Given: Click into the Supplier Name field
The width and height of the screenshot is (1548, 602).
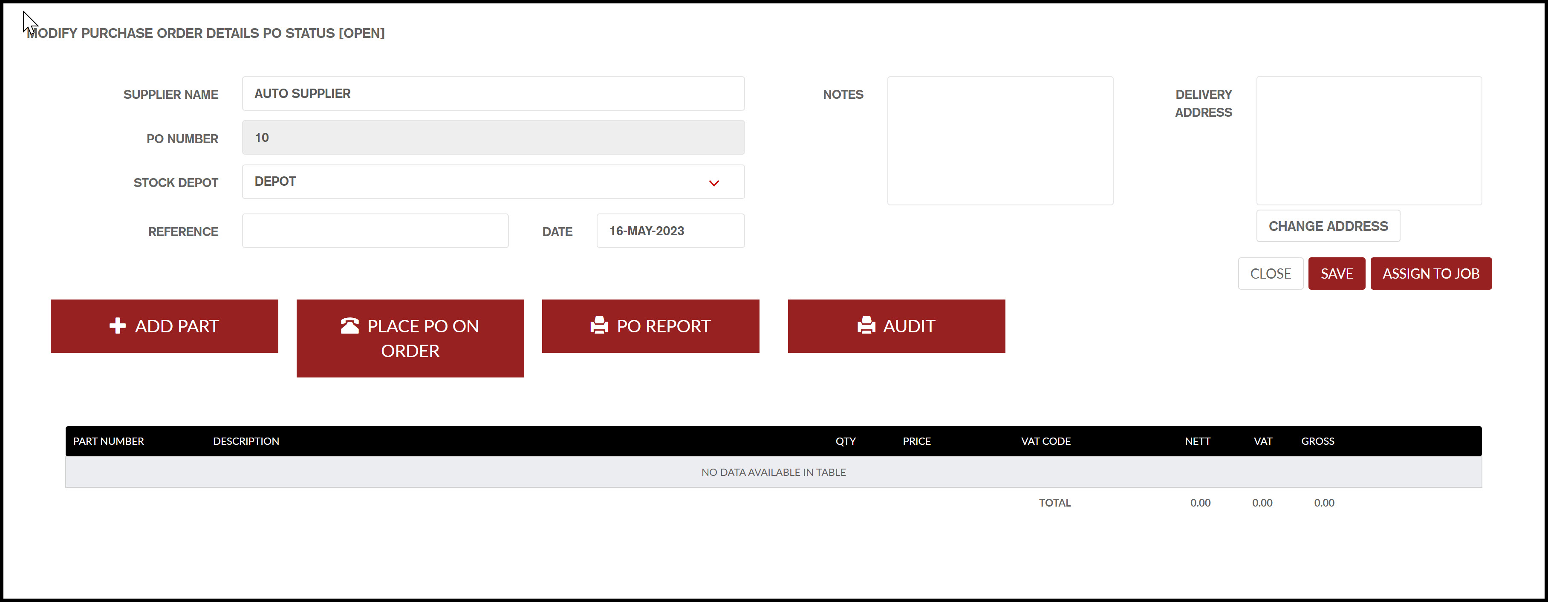Looking at the screenshot, I should [494, 94].
